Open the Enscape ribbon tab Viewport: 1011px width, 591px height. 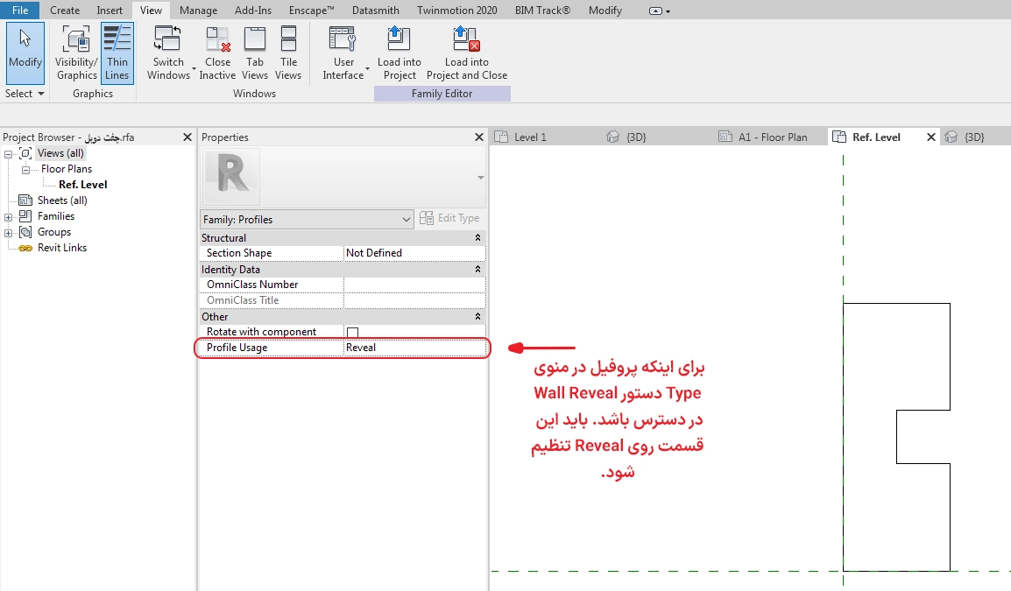coord(311,11)
